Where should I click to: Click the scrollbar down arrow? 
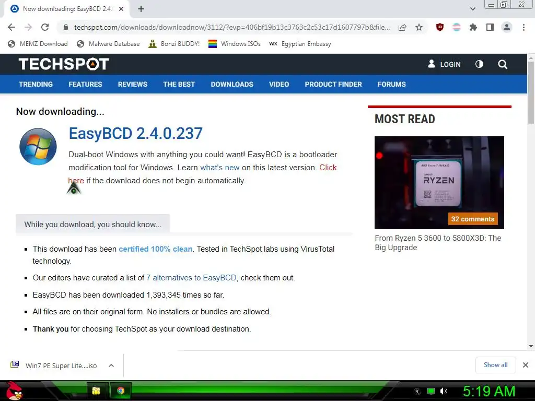[x=531, y=346]
